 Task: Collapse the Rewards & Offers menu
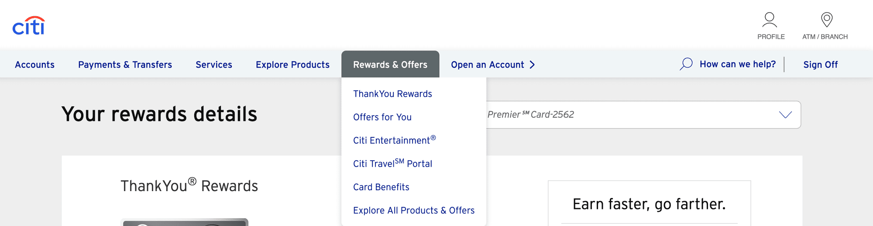[390, 65]
